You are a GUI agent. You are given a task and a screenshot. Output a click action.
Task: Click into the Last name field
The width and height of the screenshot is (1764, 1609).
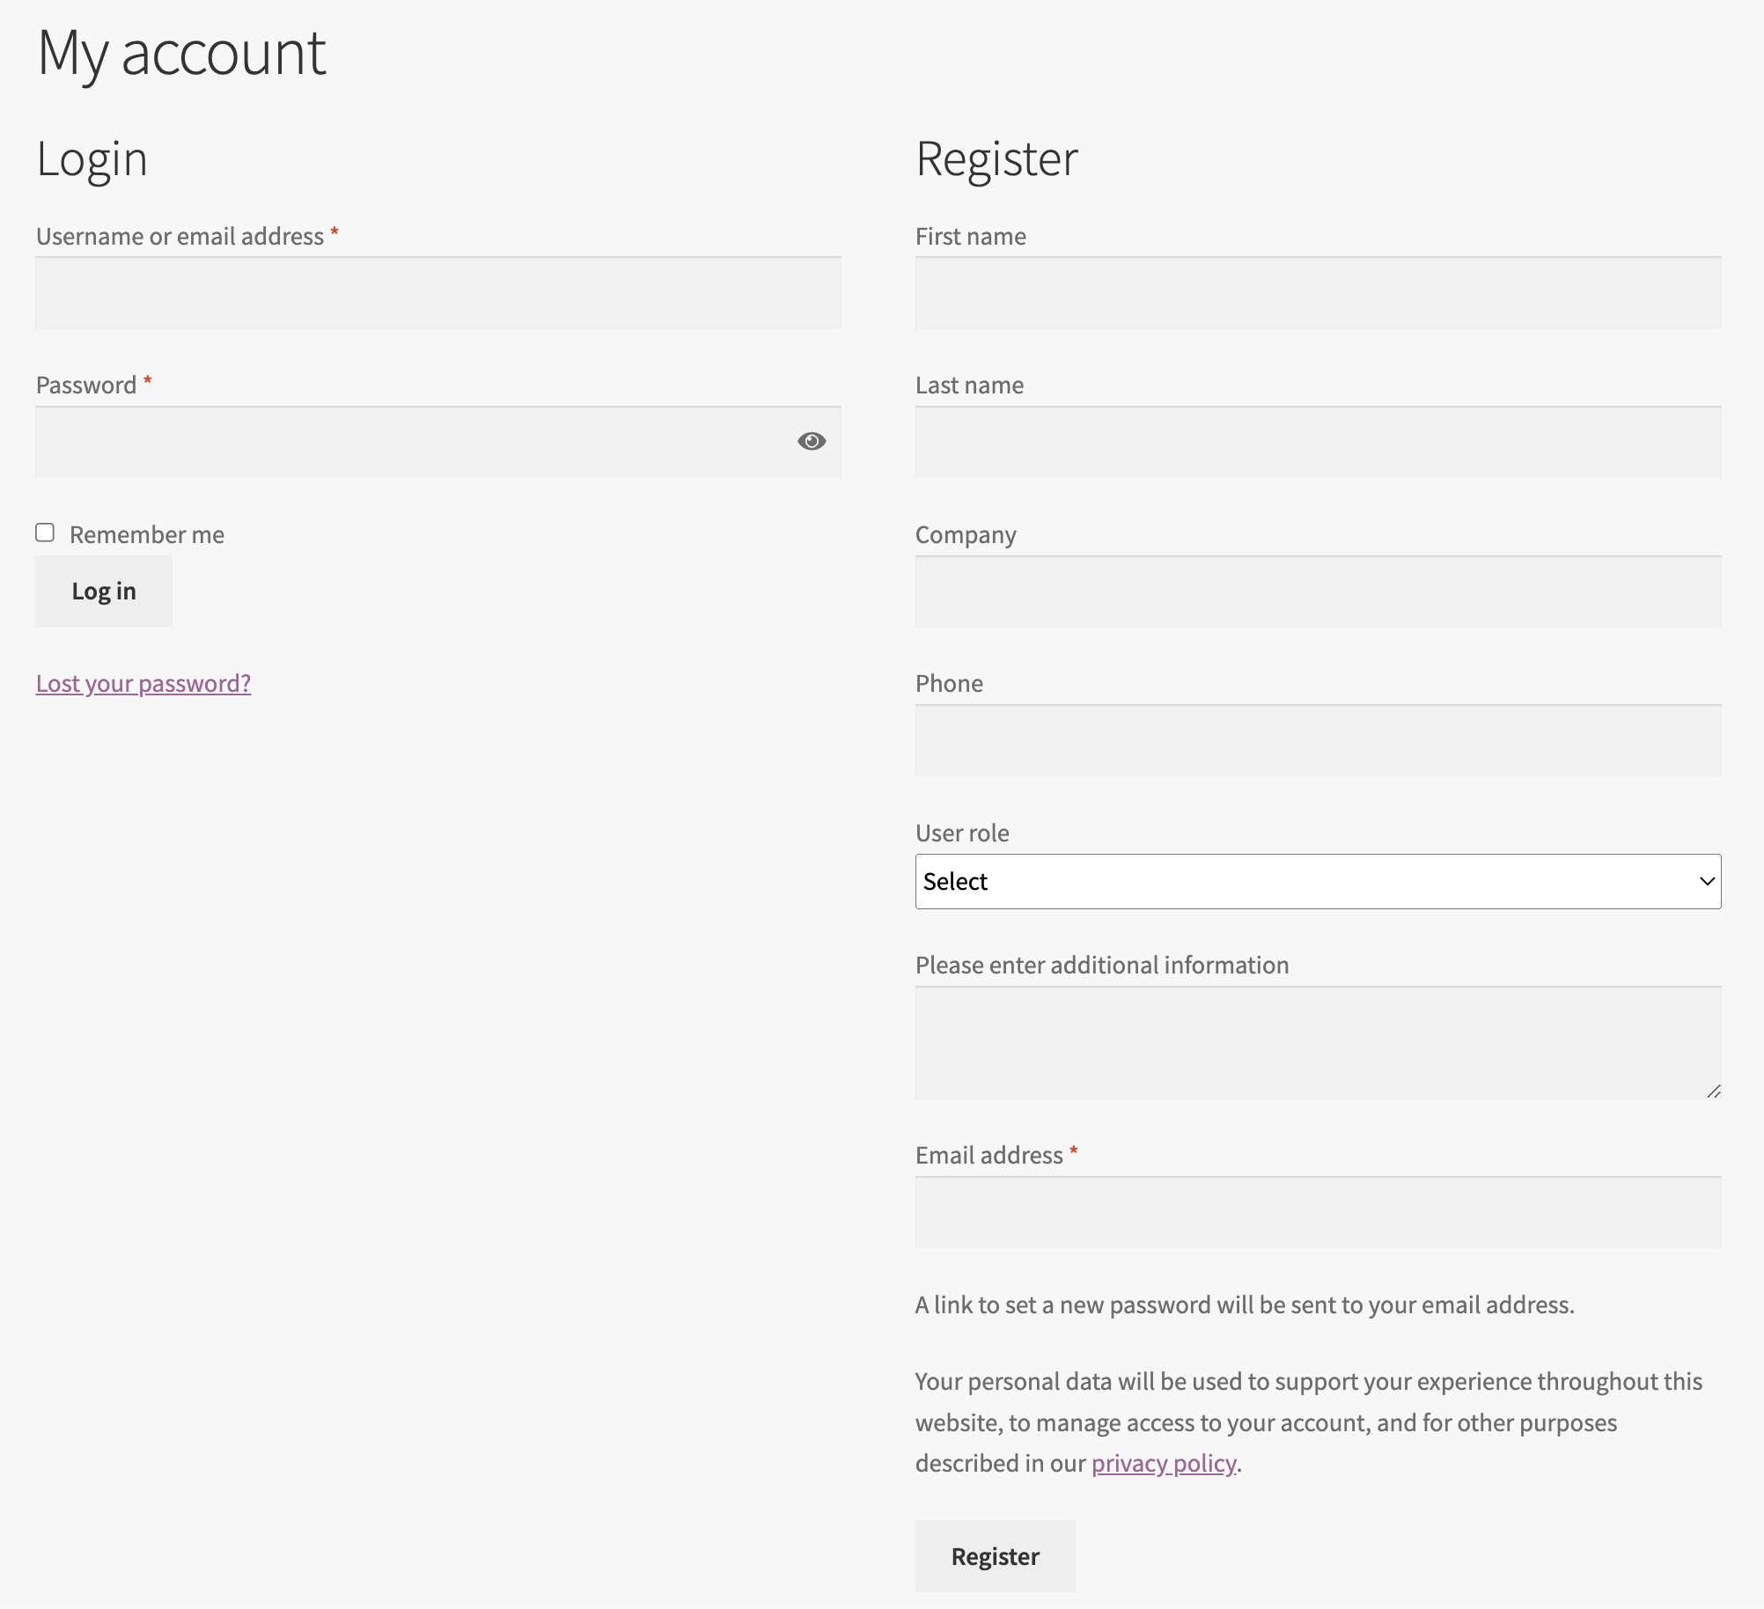click(1318, 442)
